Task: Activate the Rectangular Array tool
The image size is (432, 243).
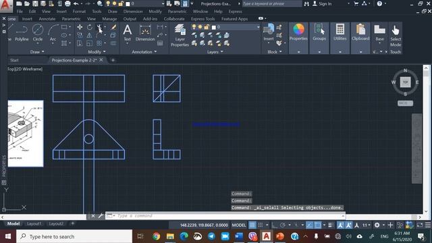Action: pyautogui.click(x=99, y=43)
